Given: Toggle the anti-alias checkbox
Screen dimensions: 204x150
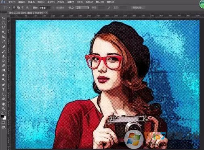Looking at the screenshot, I should tap(53, 8).
